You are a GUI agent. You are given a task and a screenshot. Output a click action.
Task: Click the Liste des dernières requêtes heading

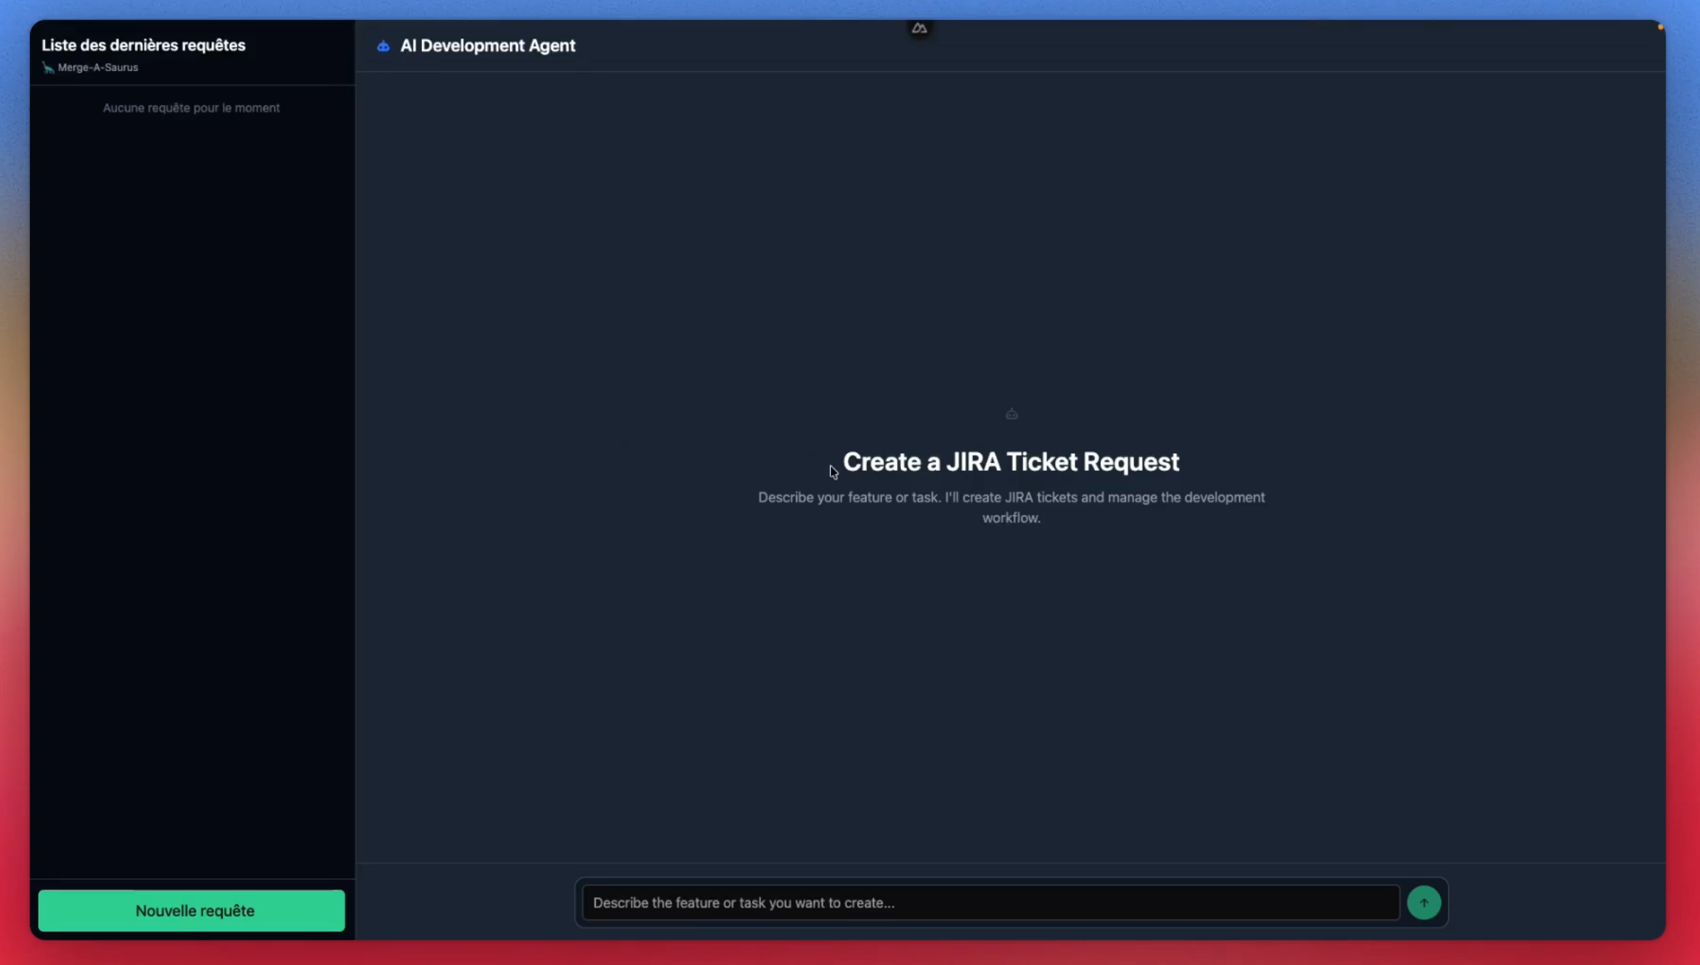click(x=143, y=45)
